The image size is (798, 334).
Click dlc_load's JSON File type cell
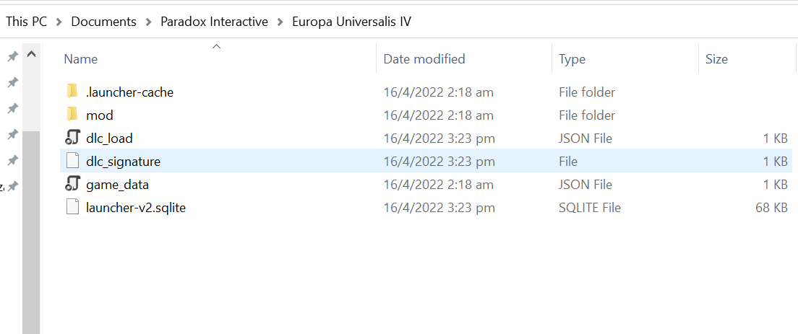click(x=585, y=138)
